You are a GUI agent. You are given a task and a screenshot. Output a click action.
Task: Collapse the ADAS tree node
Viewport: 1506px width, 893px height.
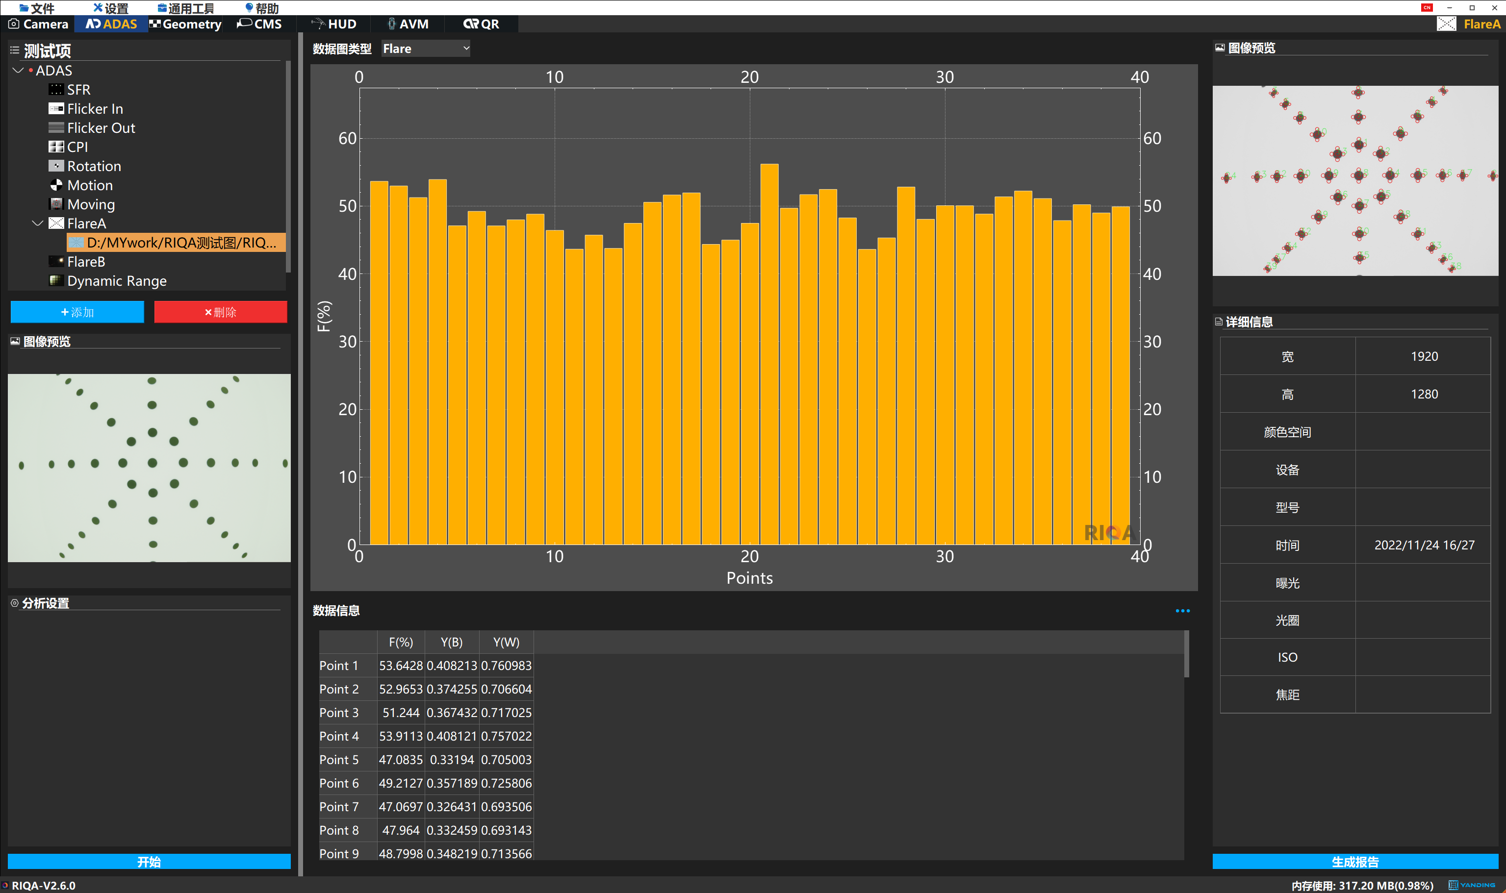(x=18, y=71)
